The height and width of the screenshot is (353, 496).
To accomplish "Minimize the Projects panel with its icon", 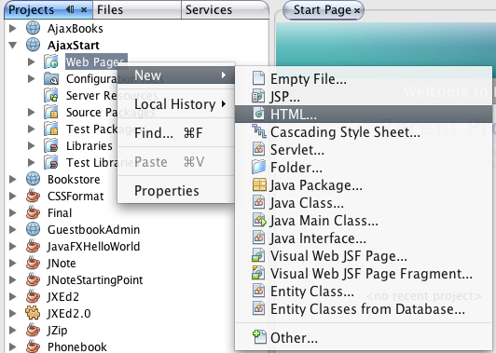I will tap(70, 9).
